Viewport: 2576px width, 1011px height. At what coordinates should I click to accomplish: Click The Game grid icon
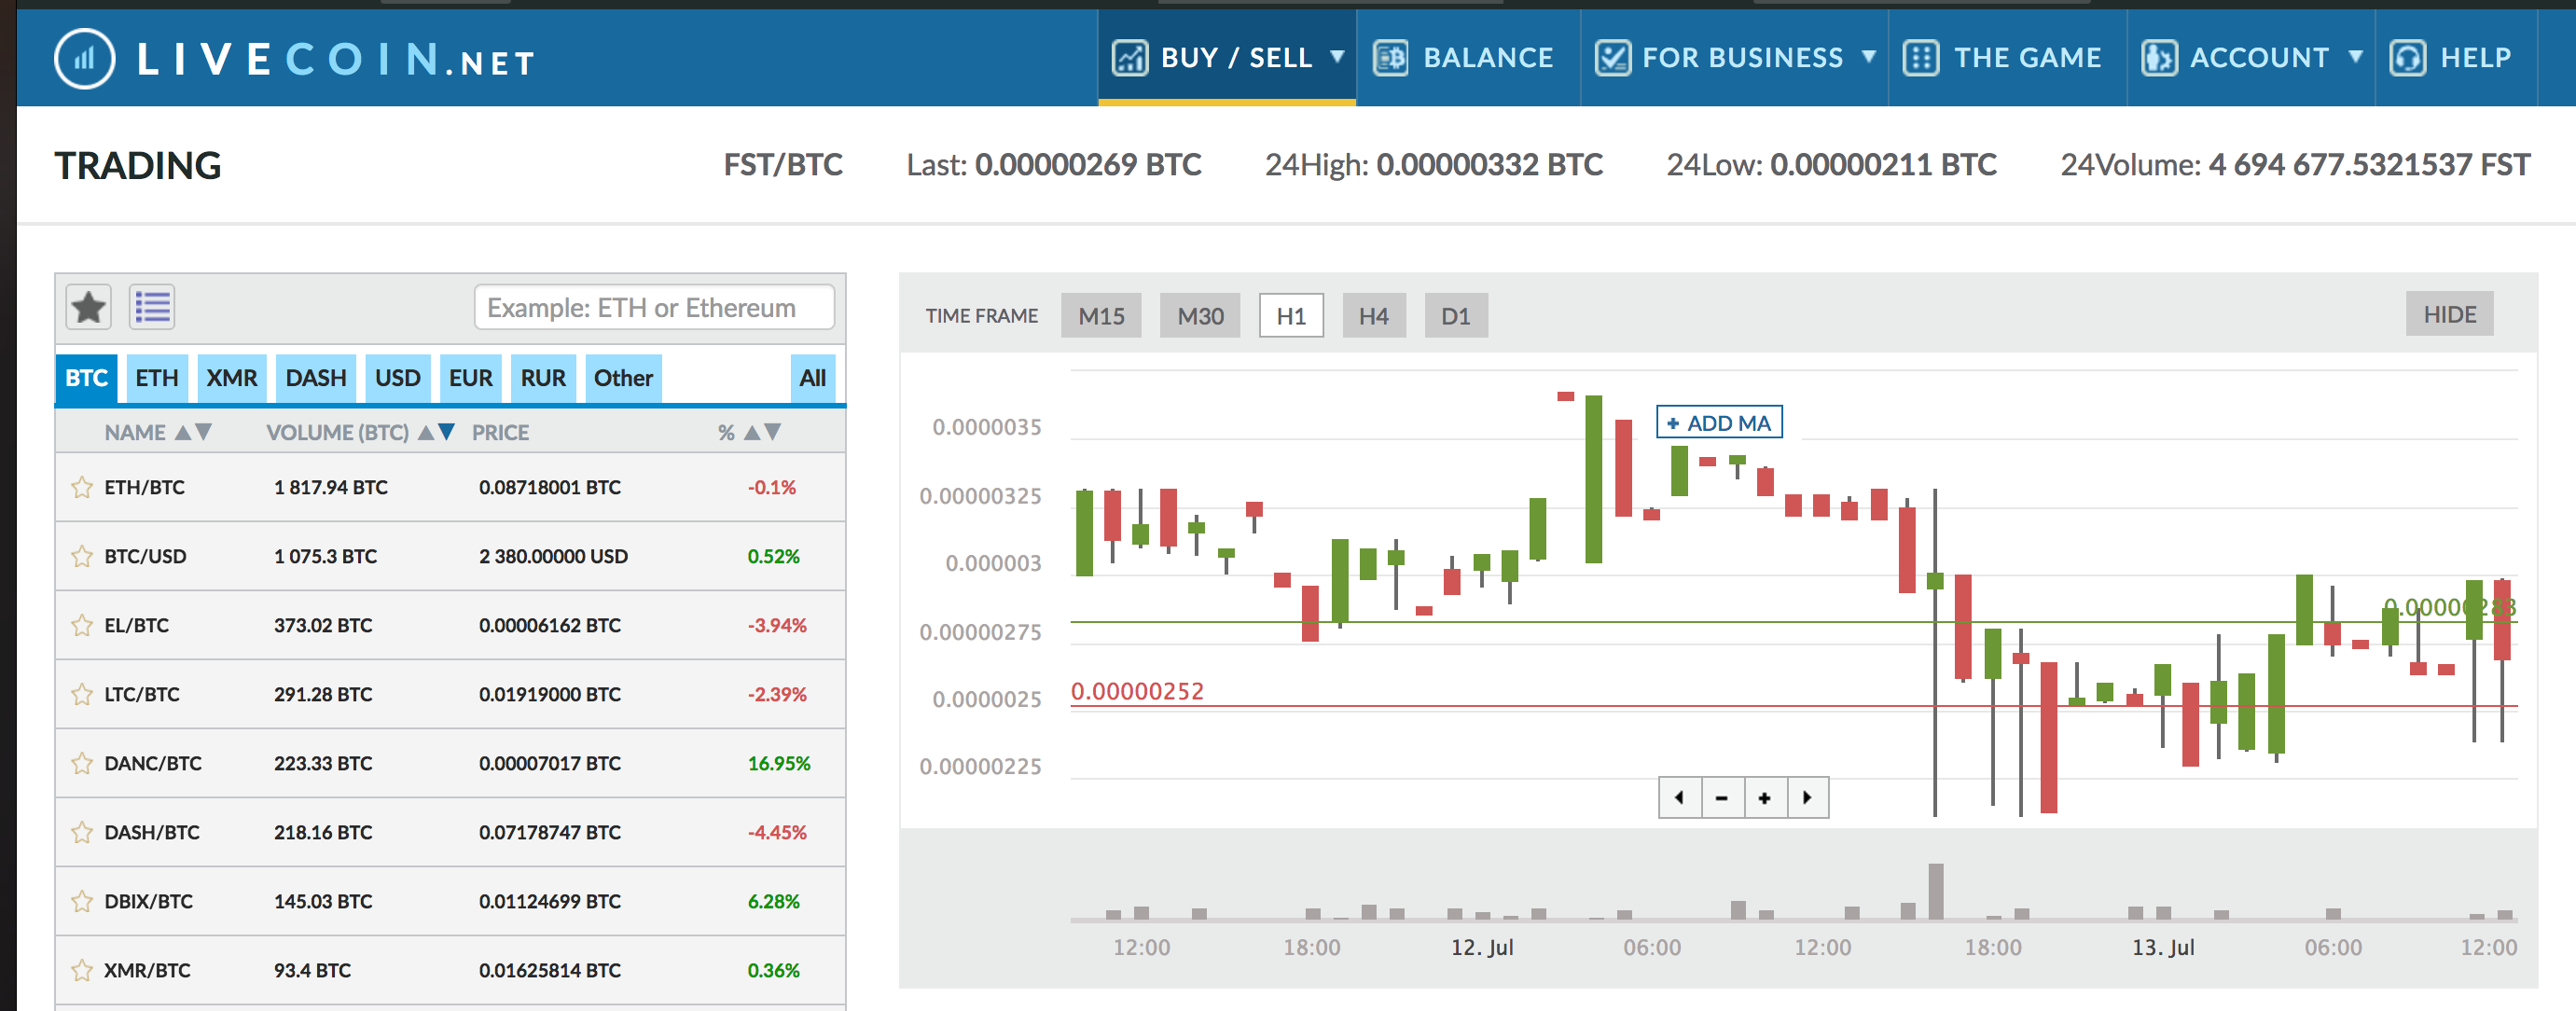pos(1921,58)
